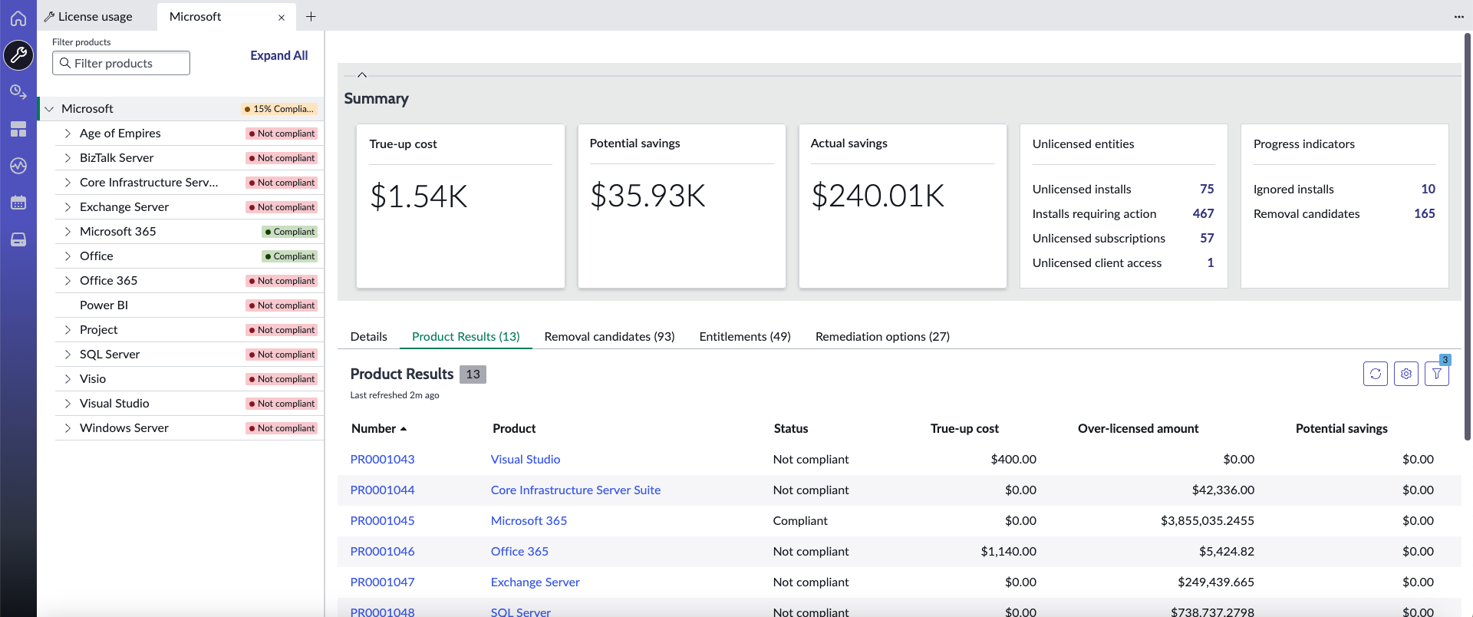Sort by Over-licensed amount column header
1473x617 pixels.
[x=1138, y=428]
